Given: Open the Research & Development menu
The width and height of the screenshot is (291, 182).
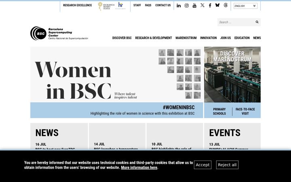Looking at the screenshot, I should [x=154, y=38].
